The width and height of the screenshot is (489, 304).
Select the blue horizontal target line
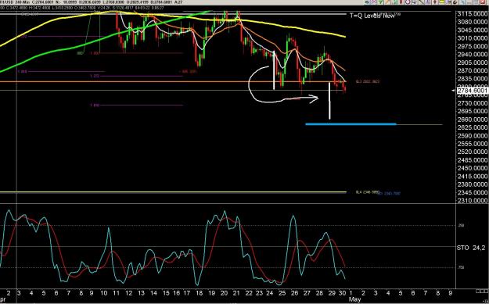click(351, 124)
